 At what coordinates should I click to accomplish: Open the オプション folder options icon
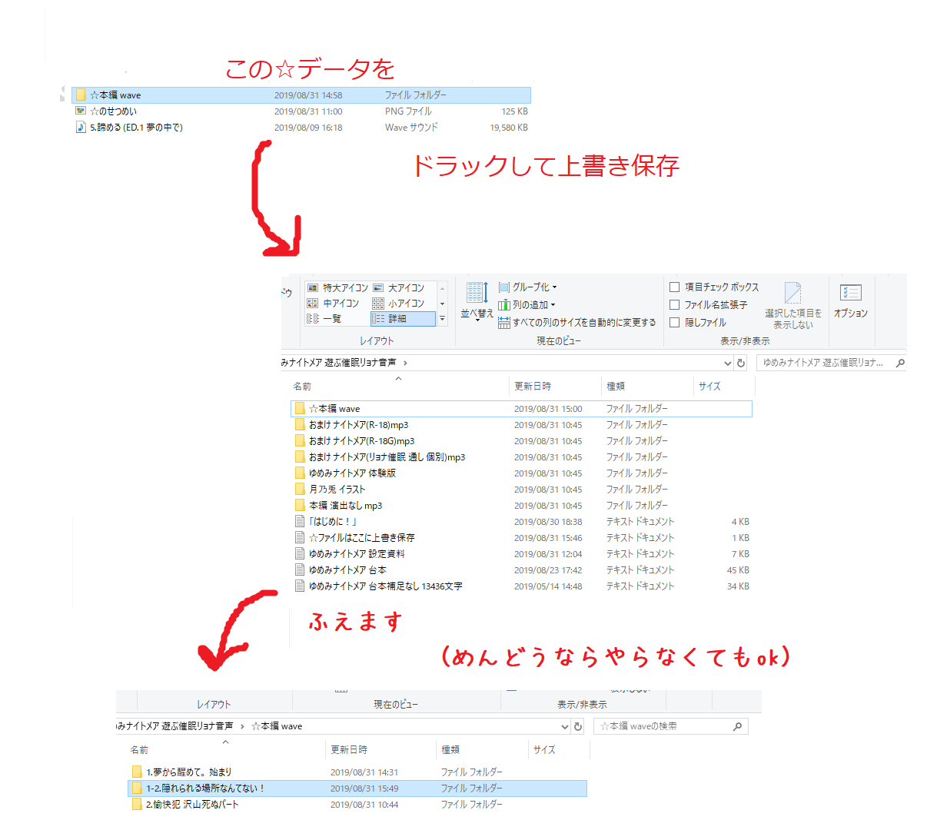tap(850, 300)
